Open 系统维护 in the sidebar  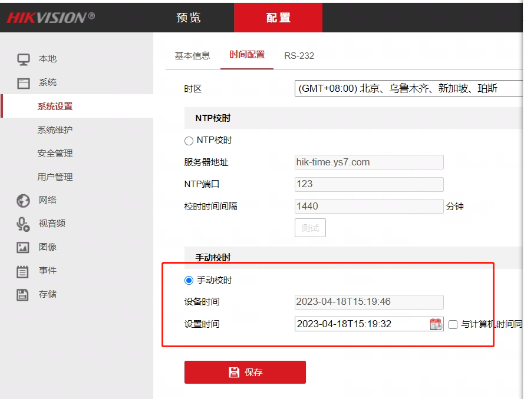point(55,130)
